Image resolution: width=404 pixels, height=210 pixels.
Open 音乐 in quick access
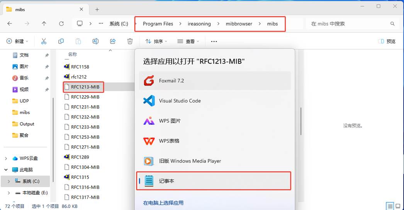24,78
